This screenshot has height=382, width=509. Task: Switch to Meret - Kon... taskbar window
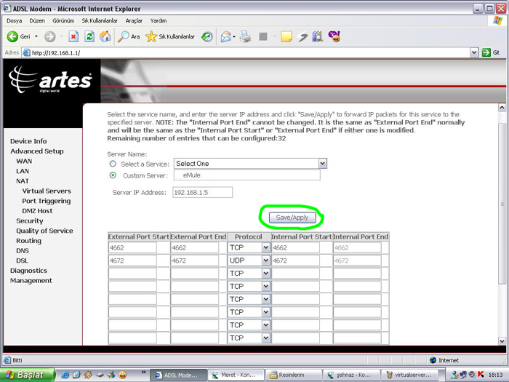coord(236,375)
